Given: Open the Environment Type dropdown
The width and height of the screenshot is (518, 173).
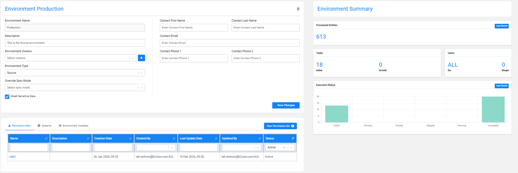Looking at the screenshot, I should tap(75, 73).
